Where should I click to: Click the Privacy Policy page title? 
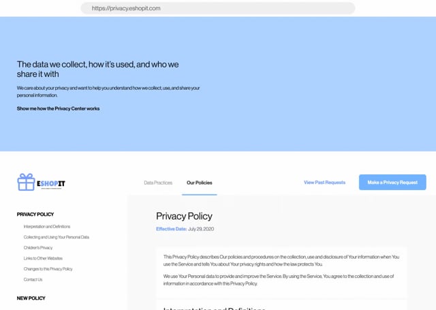coord(184,216)
